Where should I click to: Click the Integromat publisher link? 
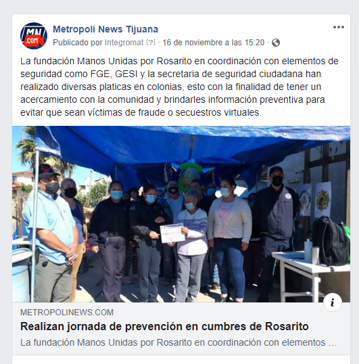coord(124,43)
